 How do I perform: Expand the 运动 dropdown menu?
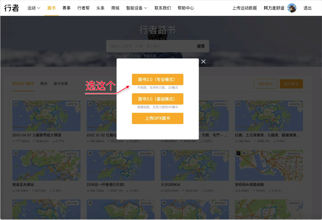pos(34,8)
